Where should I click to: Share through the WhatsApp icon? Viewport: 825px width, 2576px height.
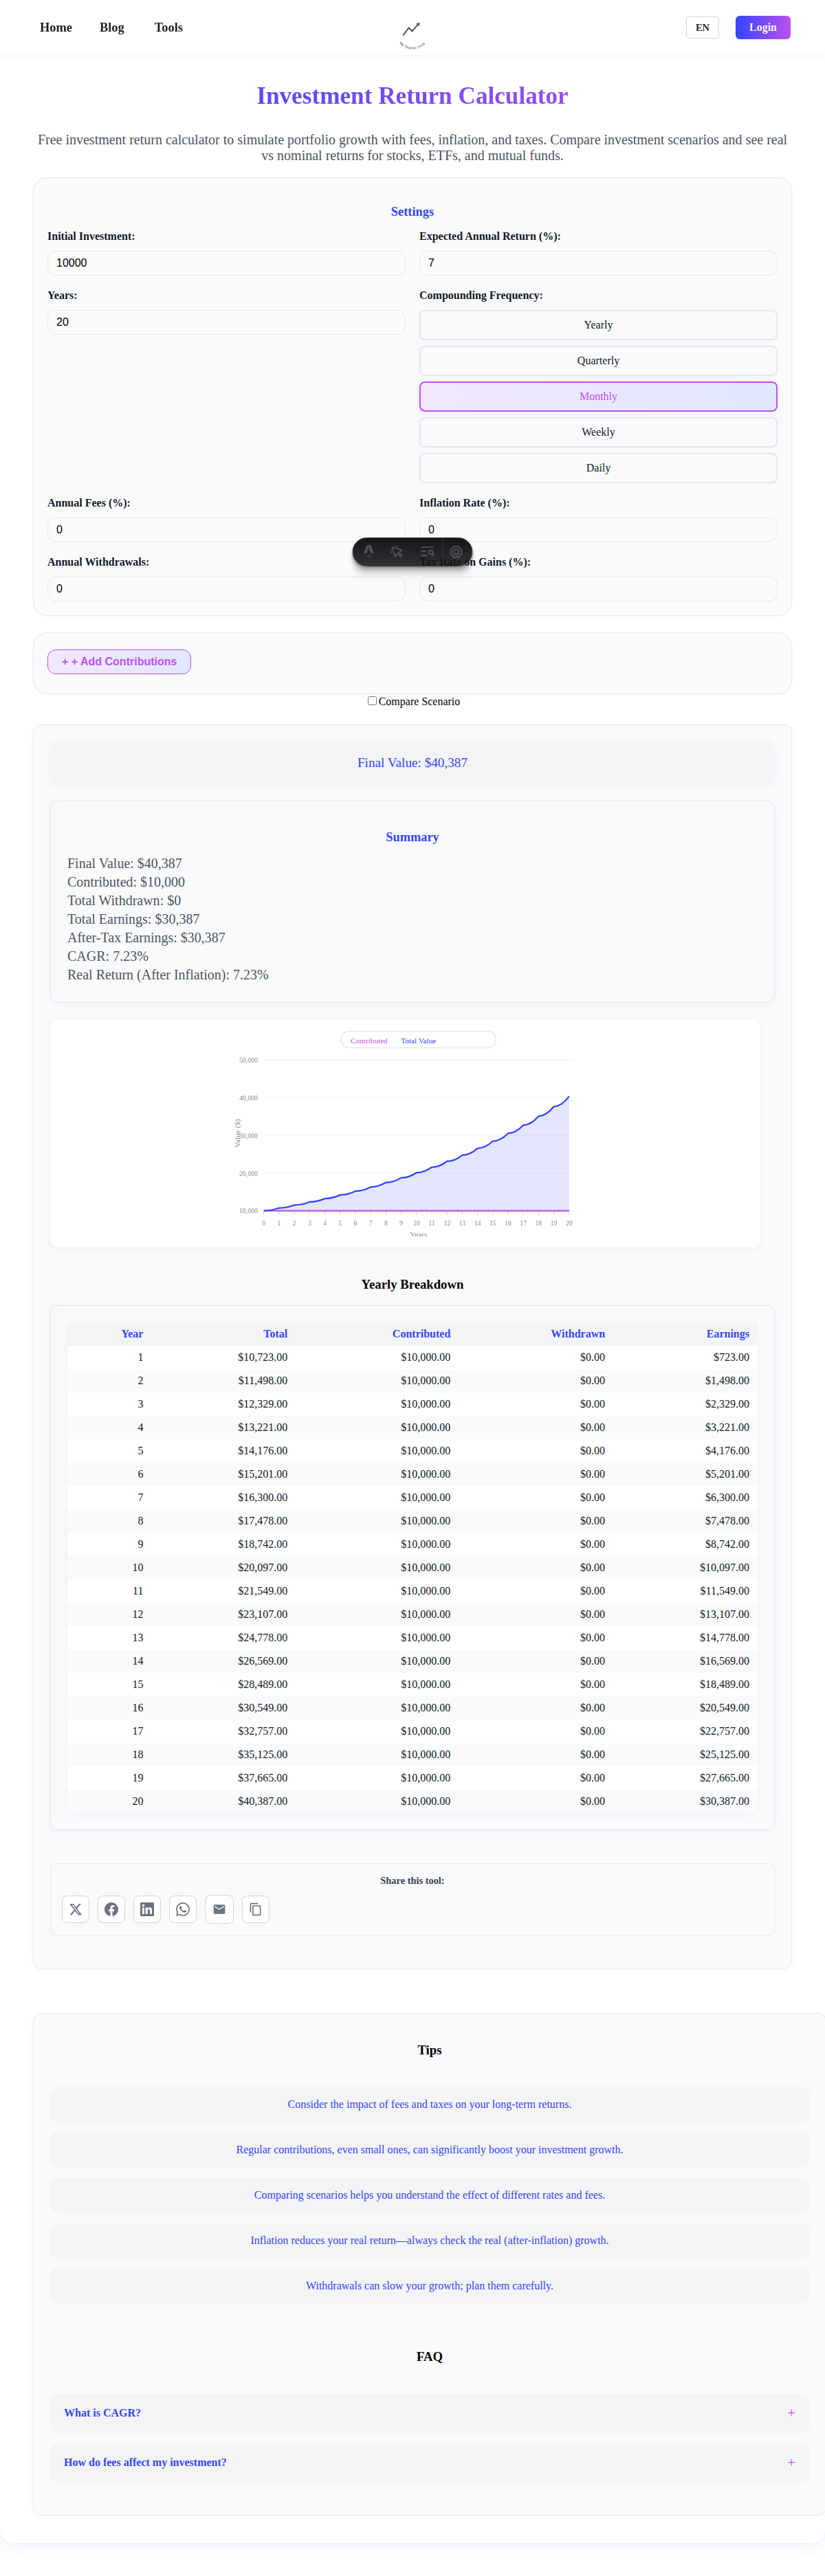click(x=183, y=1909)
